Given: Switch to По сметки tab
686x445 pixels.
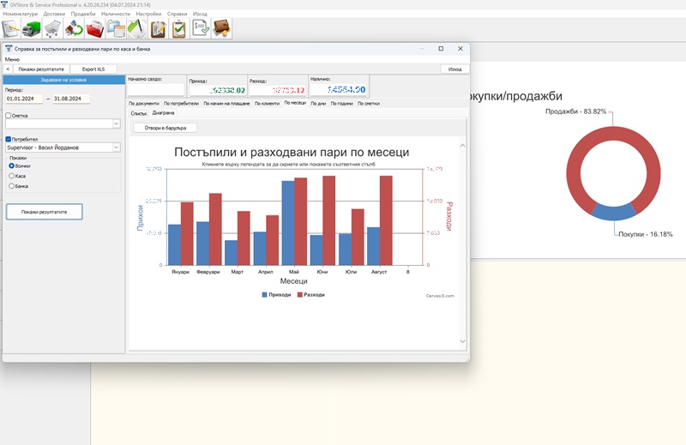Looking at the screenshot, I should 369,104.
